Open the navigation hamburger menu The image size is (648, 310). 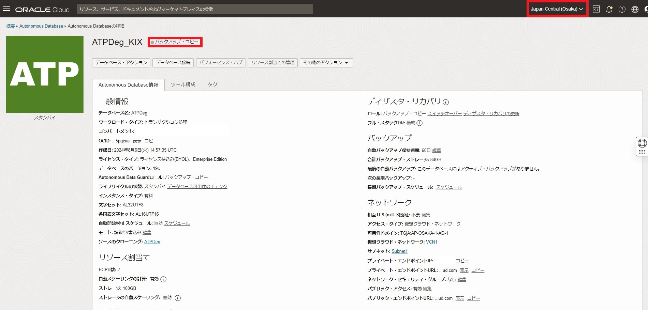coord(6,9)
